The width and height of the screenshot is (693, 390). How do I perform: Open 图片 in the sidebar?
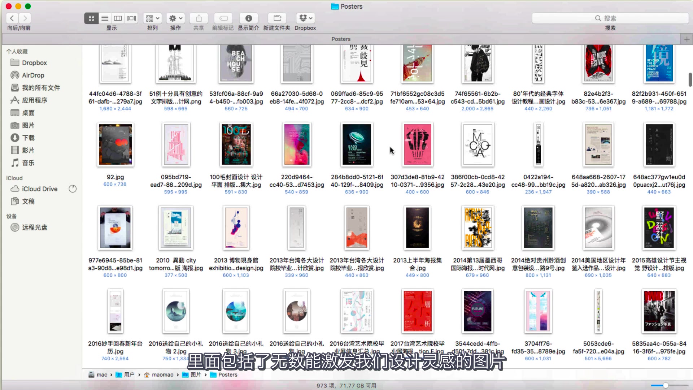tap(28, 125)
